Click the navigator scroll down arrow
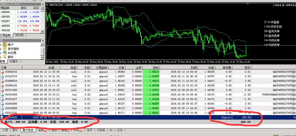Image resolution: width=296 pixels, height=136 pixels. coord(42,57)
